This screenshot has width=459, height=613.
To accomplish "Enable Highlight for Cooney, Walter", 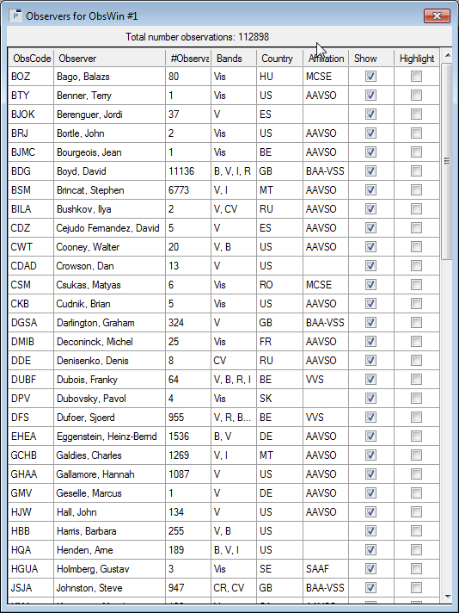I will [x=417, y=247].
